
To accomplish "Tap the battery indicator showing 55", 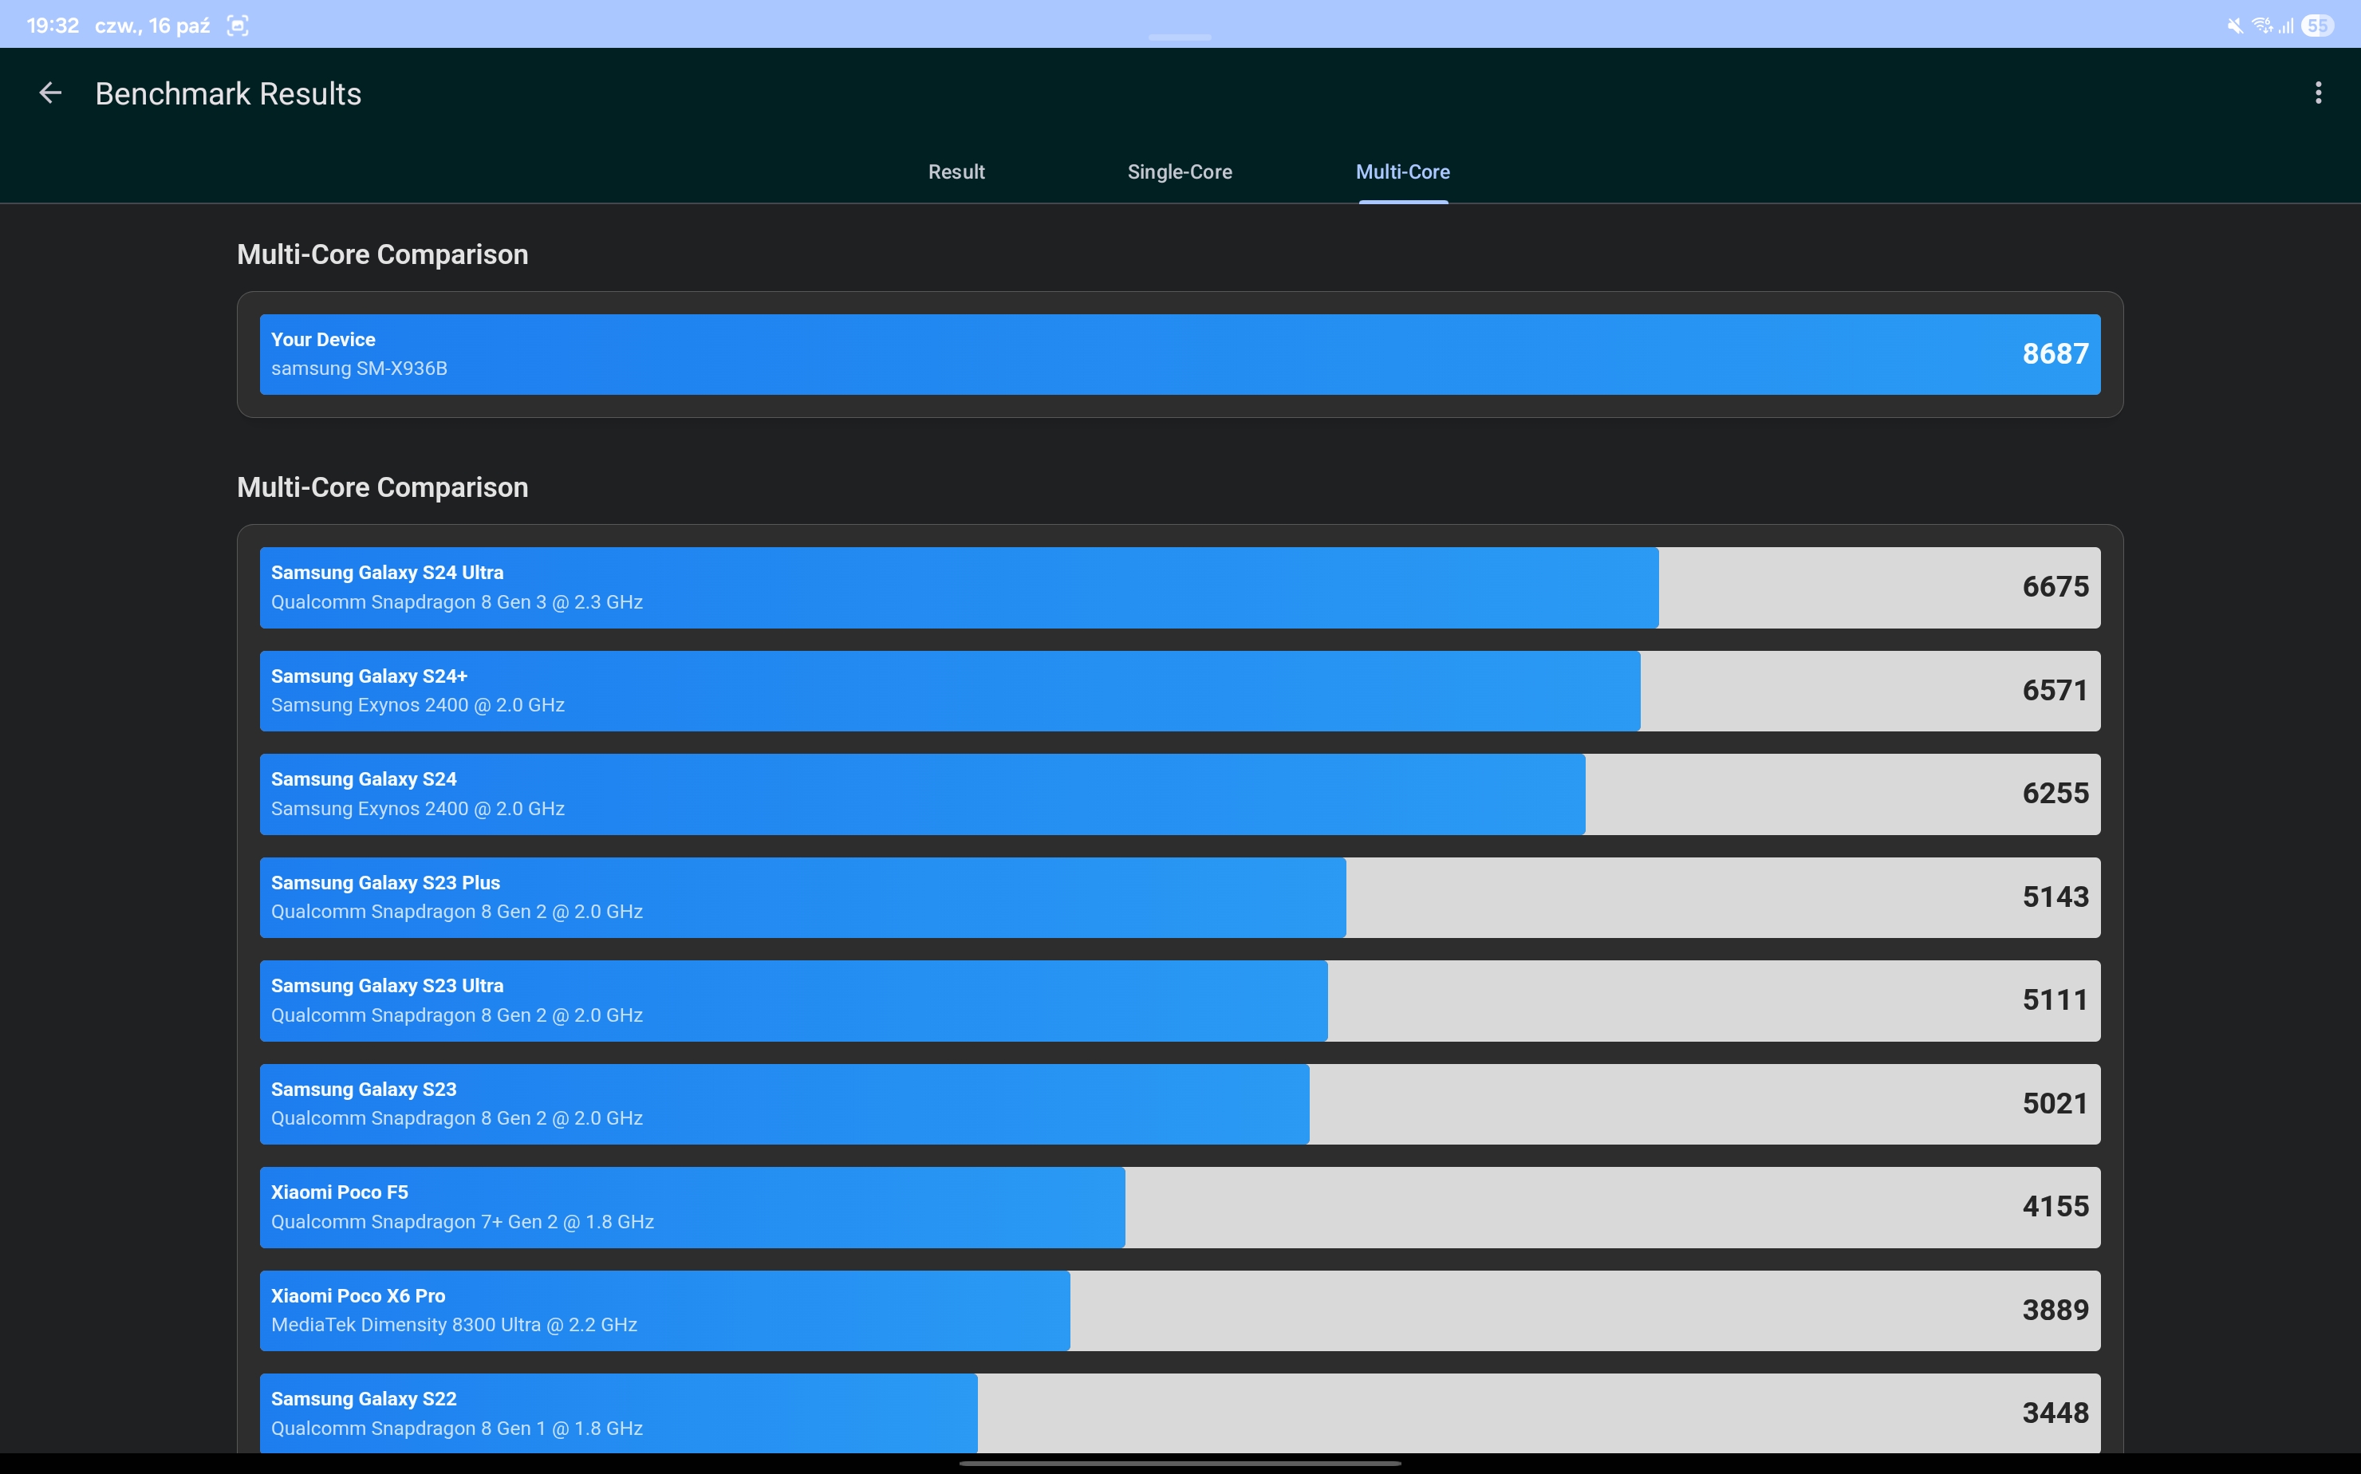I will pyautogui.click(x=2317, y=26).
